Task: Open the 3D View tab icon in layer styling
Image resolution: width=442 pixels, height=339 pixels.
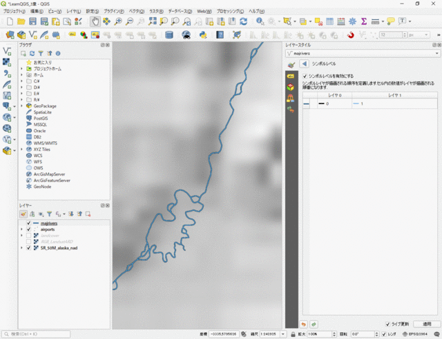Action: pos(291,88)
